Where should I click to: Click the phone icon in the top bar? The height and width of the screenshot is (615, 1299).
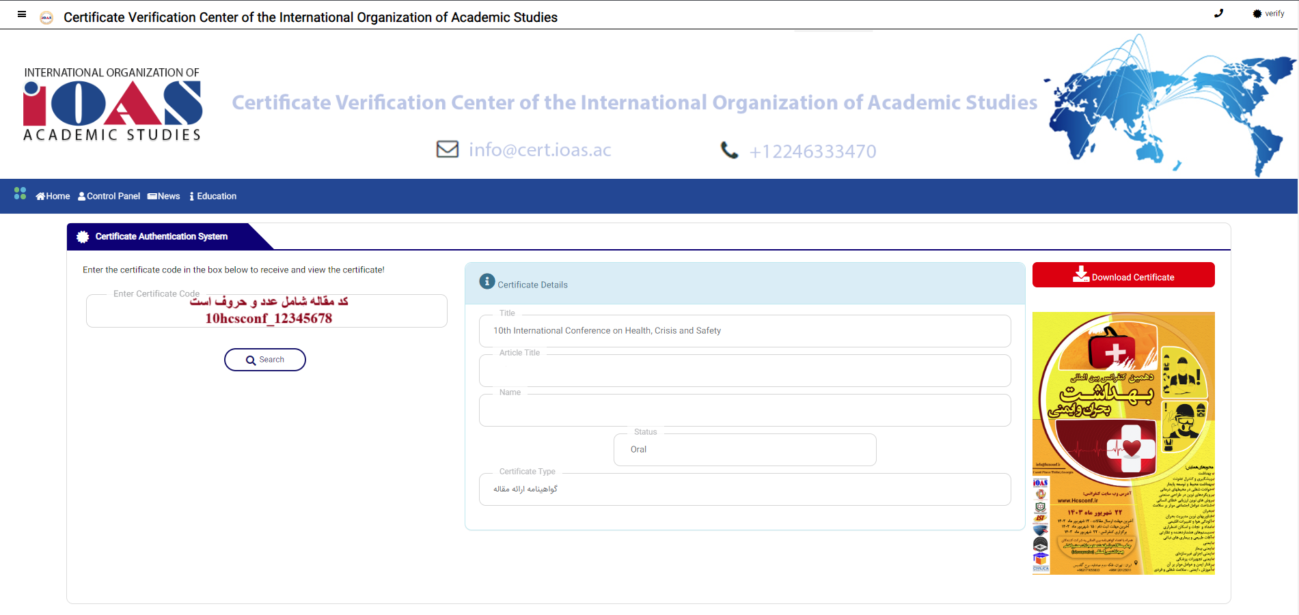pyautogui.click(x=1218, y=13)
